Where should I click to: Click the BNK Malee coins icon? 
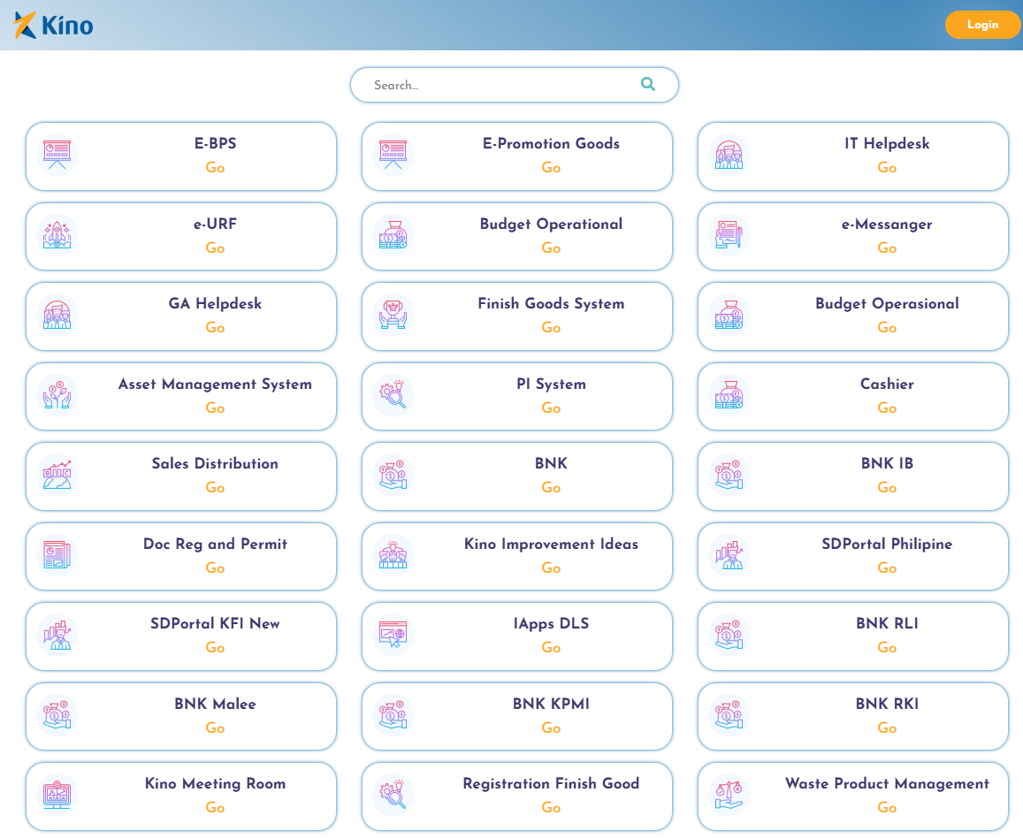coord(57,715)
